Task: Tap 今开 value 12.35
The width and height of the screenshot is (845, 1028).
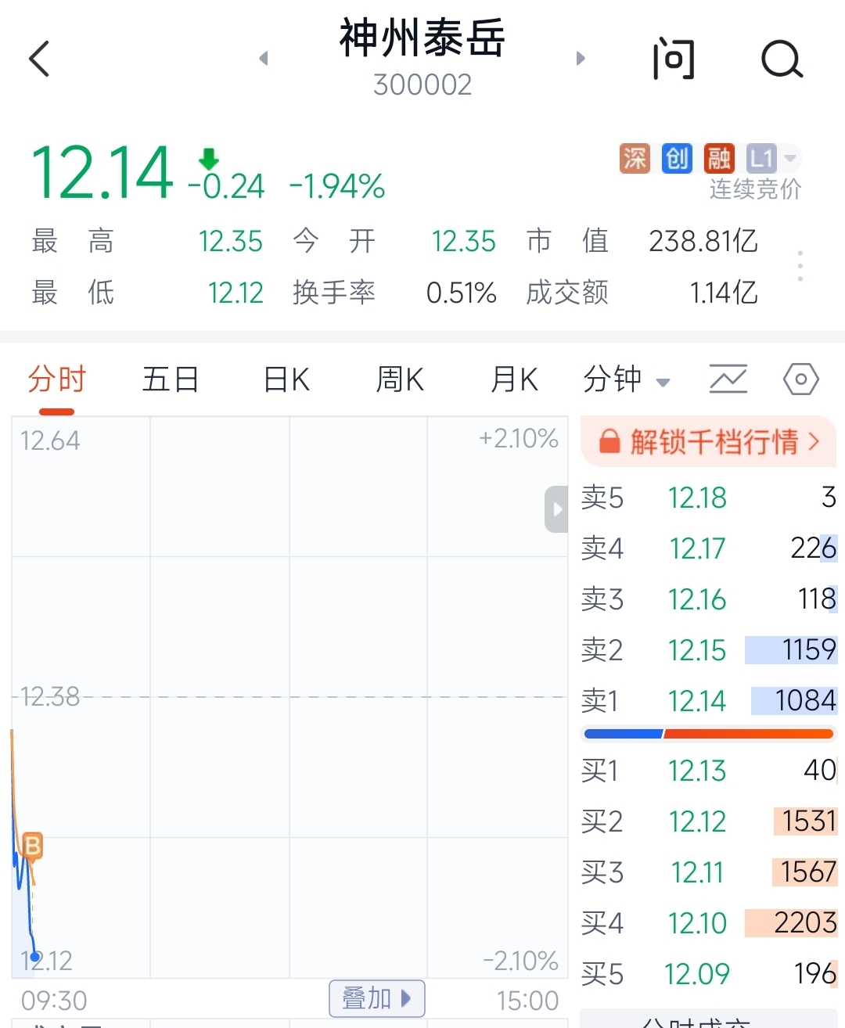Action: [464, 241]
